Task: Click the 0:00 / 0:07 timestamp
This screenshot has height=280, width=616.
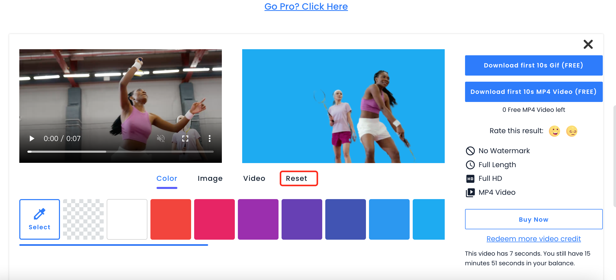Action: click(x=62, y=139)
